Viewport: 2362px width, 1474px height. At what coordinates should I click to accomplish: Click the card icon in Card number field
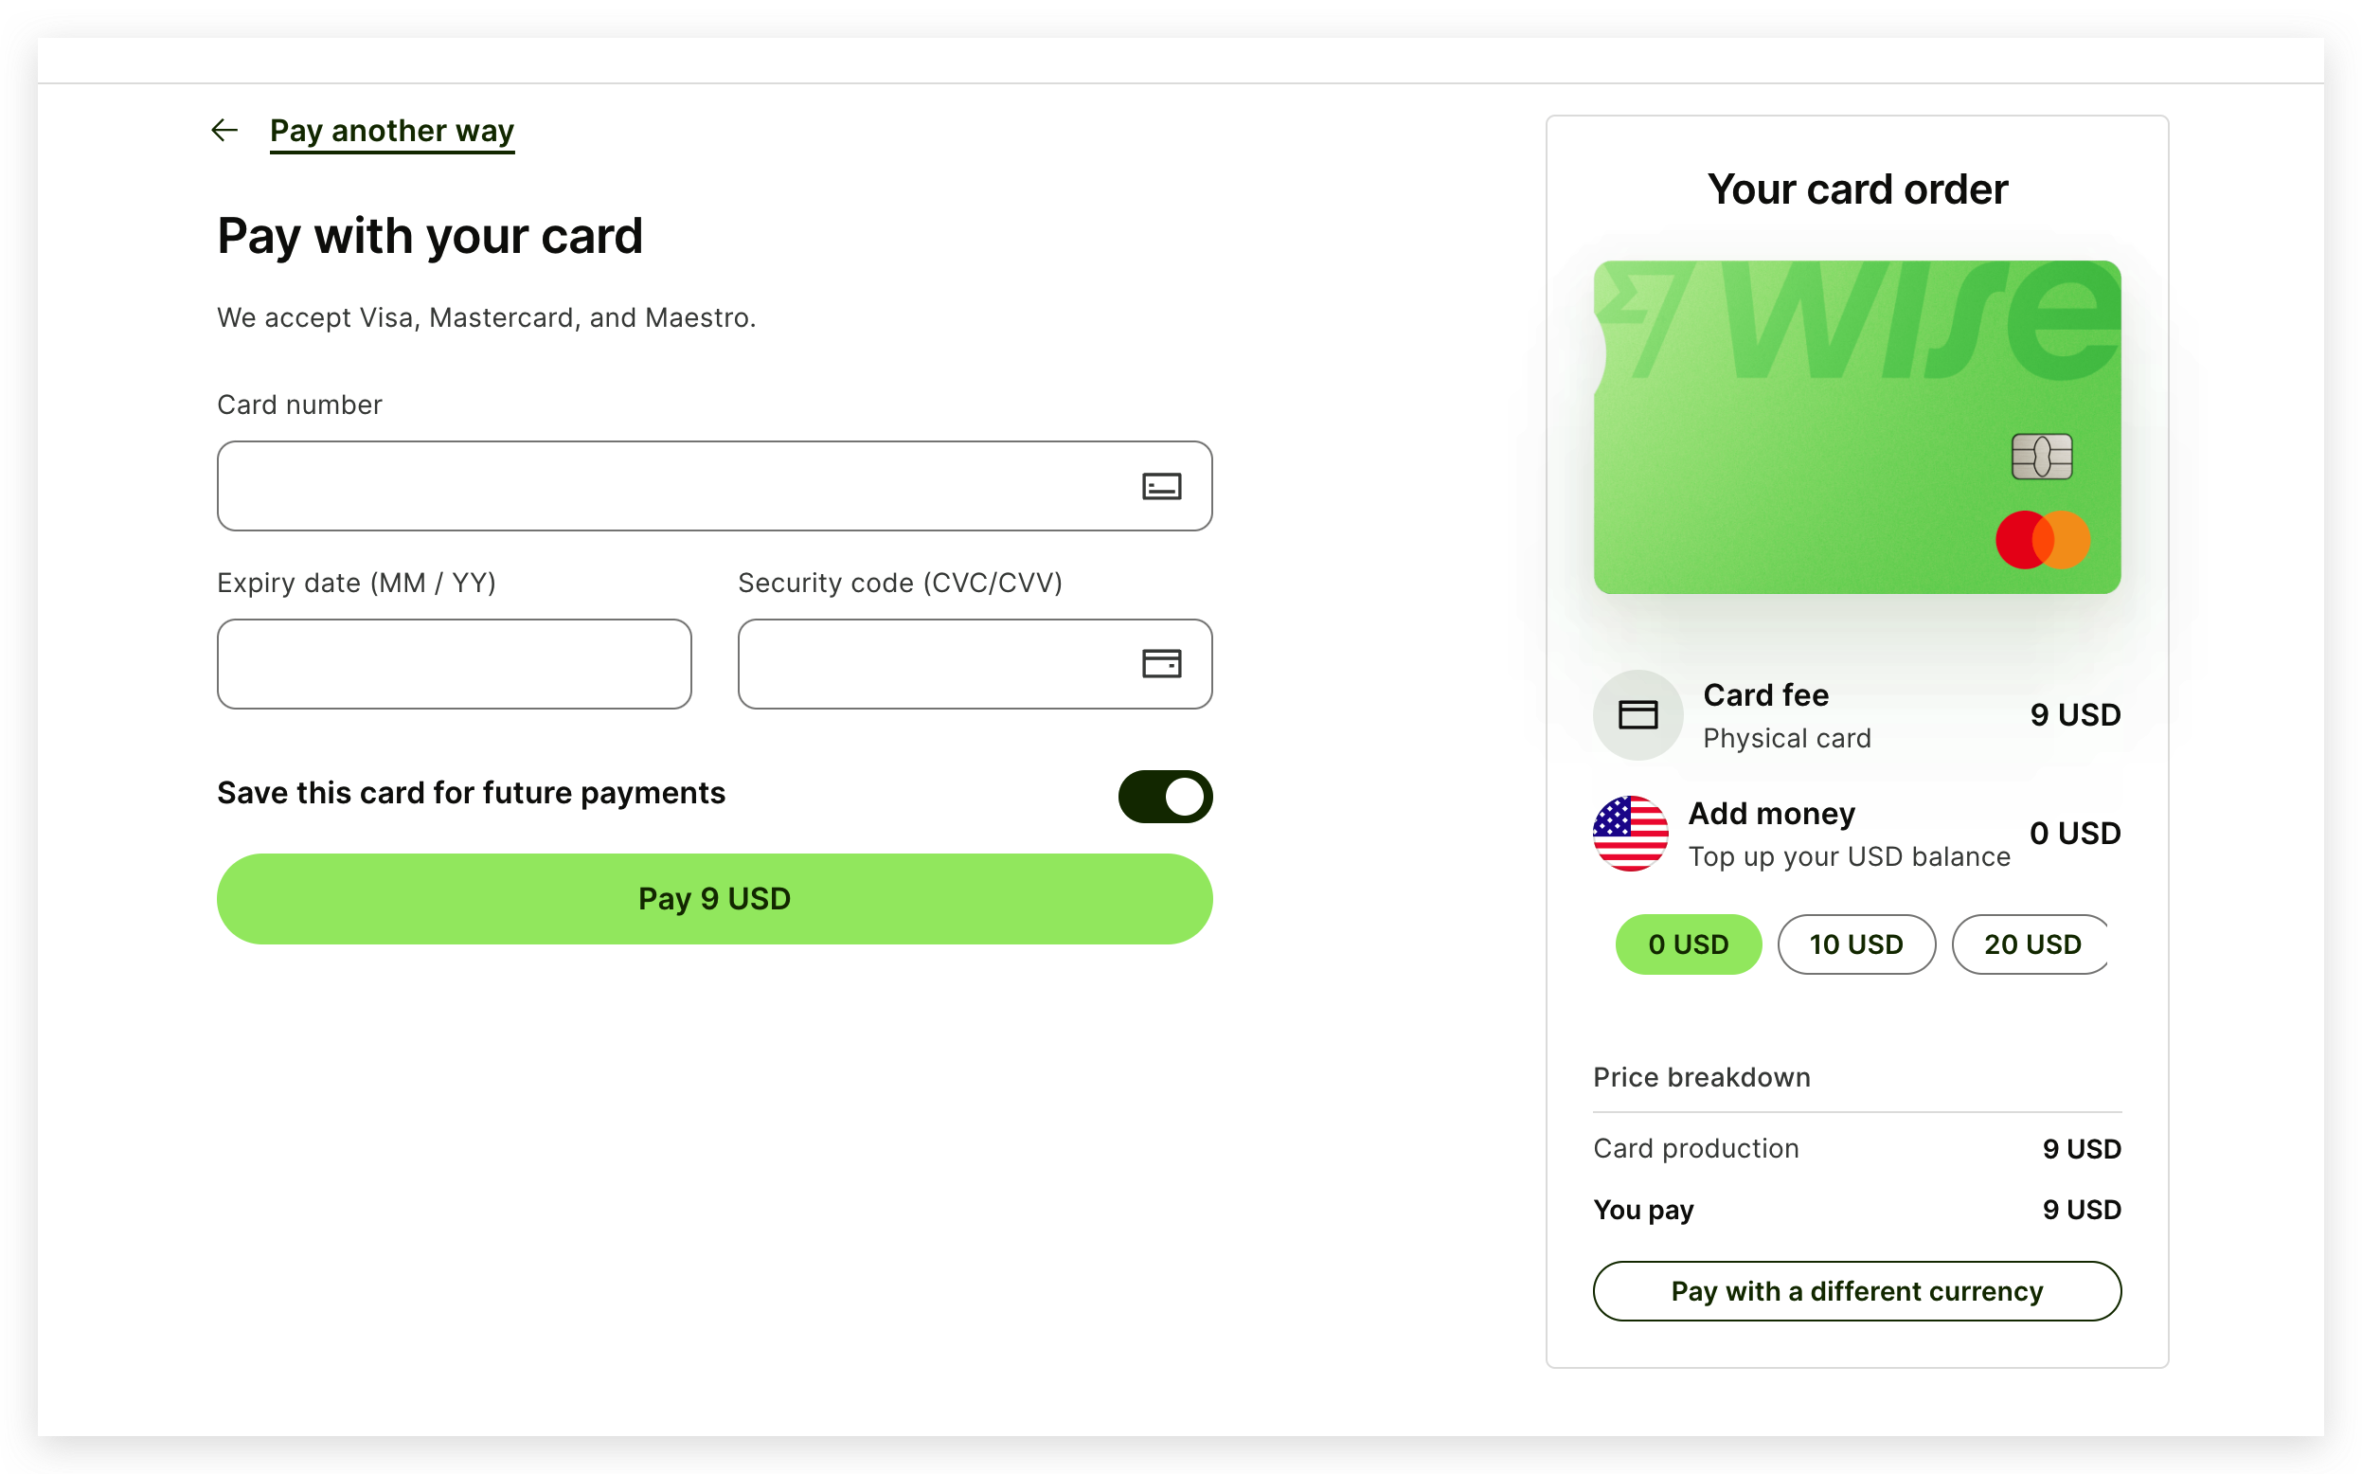click(x=1161, y=487)
